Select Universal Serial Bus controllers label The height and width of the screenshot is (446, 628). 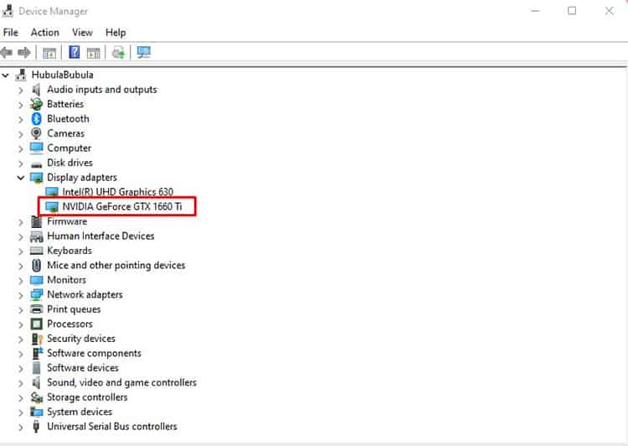(112, 427)
